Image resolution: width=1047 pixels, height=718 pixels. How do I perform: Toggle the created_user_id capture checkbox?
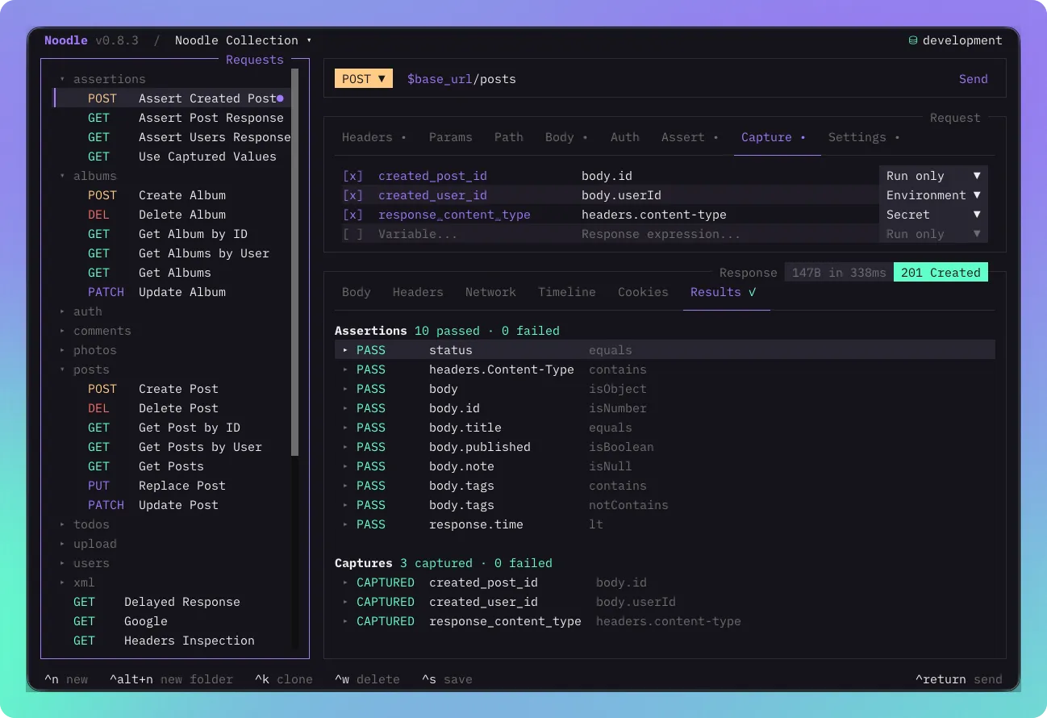352,195
